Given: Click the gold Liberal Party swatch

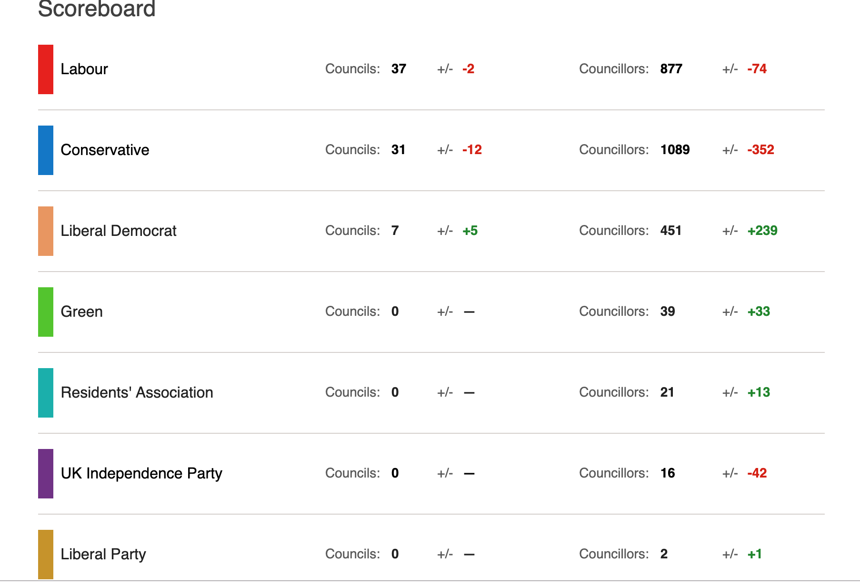Looking at the screenshot, I should (46, 554).
